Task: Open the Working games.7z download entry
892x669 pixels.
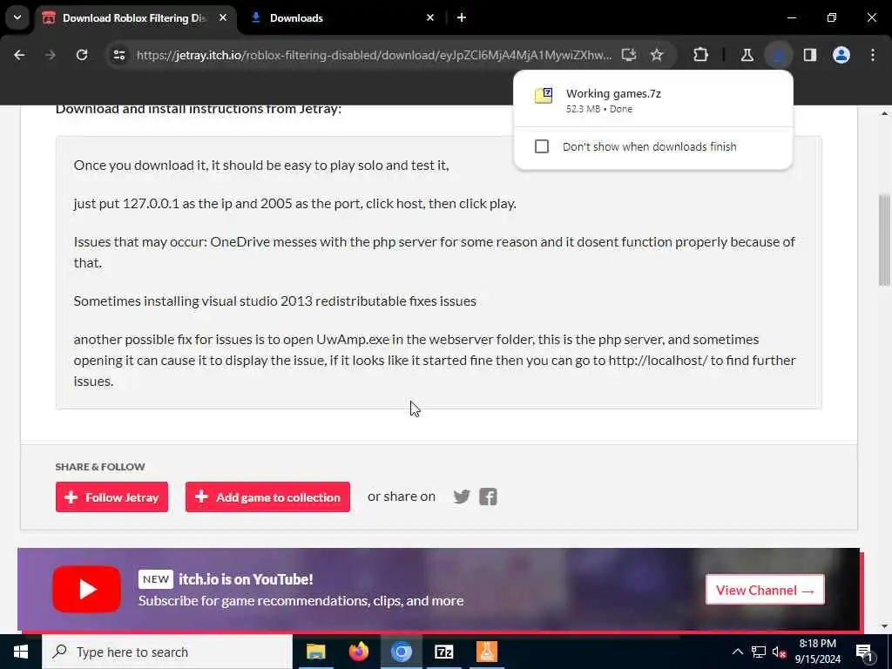Action: coord(652,99)
